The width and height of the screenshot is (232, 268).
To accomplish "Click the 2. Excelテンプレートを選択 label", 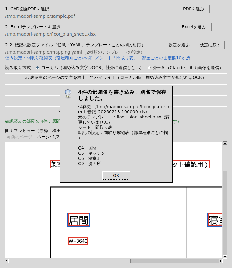I will pos(33,27).
